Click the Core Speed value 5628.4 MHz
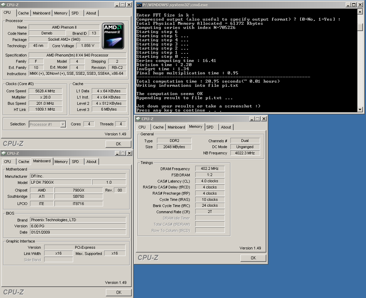 pos(45,91)
